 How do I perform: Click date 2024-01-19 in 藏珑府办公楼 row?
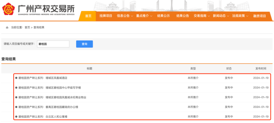pos(261,107)
